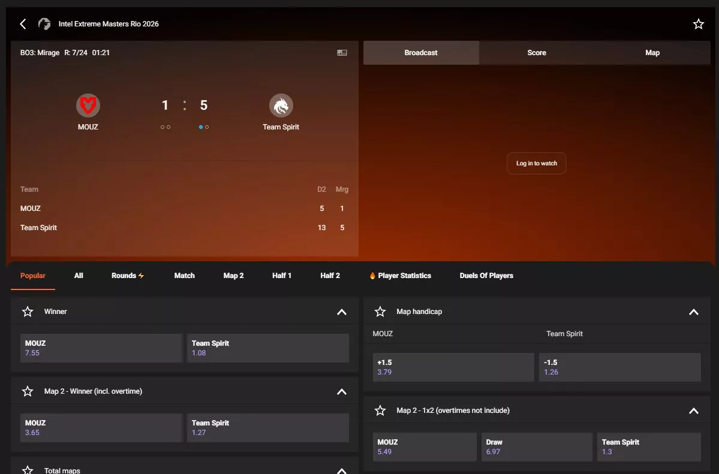Click the Intel Extreme Masters Rio 2026 title

point(109,24)
